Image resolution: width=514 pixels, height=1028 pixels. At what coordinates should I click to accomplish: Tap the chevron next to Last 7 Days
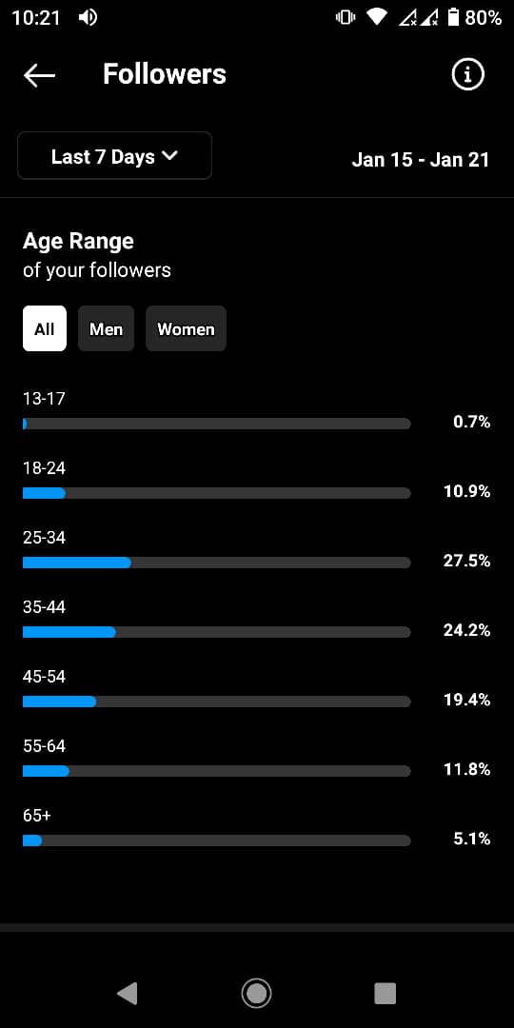[169, 156]
